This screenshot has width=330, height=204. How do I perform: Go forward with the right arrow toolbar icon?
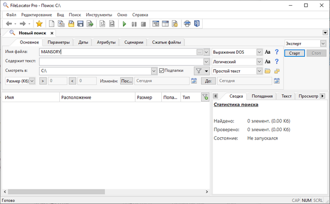(23, 24)
